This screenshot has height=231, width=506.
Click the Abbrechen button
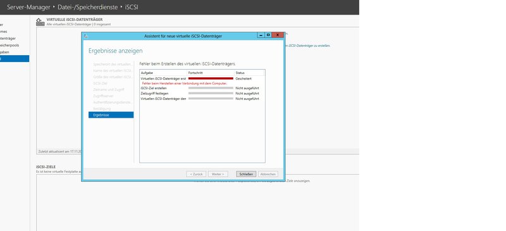point(268,174)
